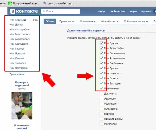Uncheck the Мои Друзья checkbox
156x130 pixels.
101,43
